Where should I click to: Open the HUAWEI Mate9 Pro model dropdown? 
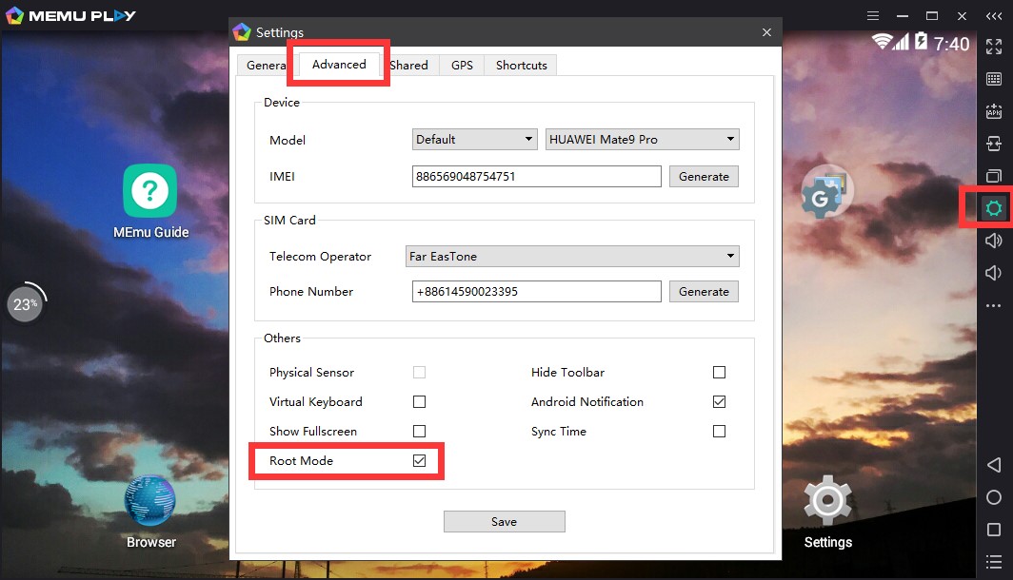click(x=643, y=140)
